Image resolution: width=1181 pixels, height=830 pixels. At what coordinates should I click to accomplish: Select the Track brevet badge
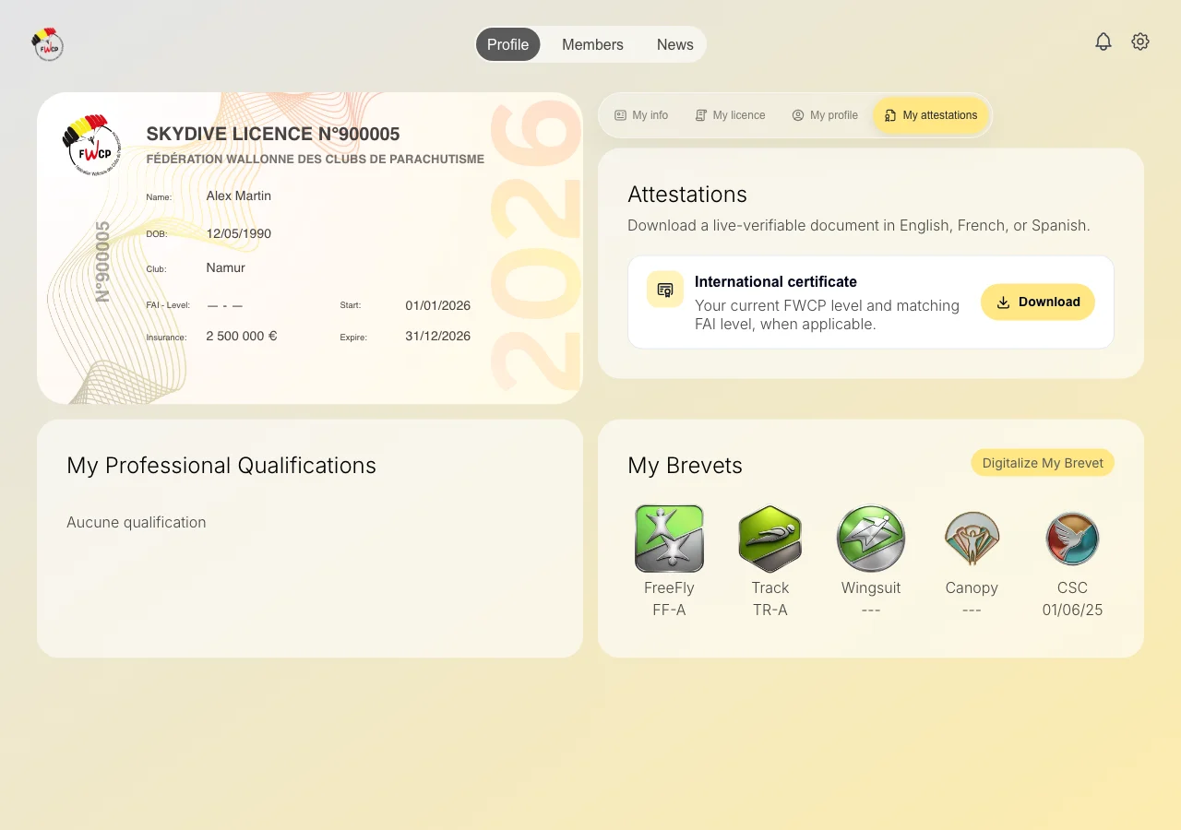(x=770, y=539)
